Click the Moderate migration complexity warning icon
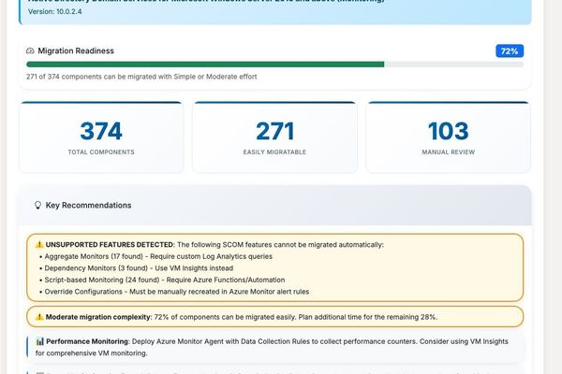 pos(39,317)
